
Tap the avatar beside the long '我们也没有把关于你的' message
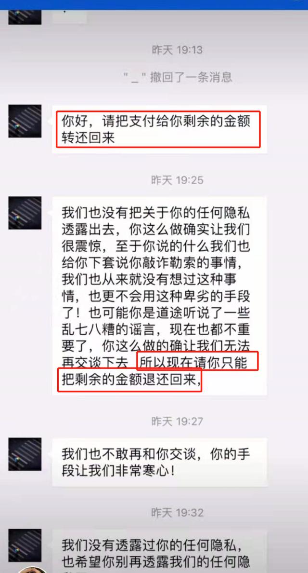coord(25,213)
